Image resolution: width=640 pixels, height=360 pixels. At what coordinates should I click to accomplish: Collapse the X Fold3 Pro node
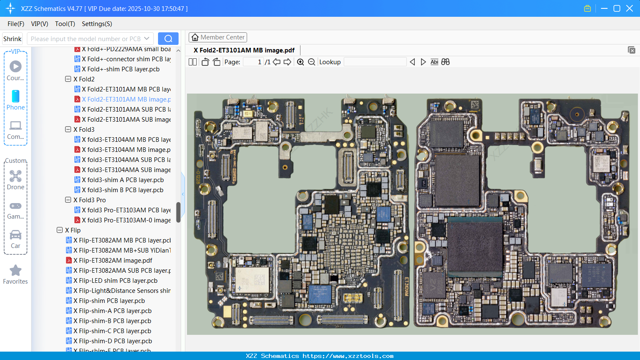68,200
